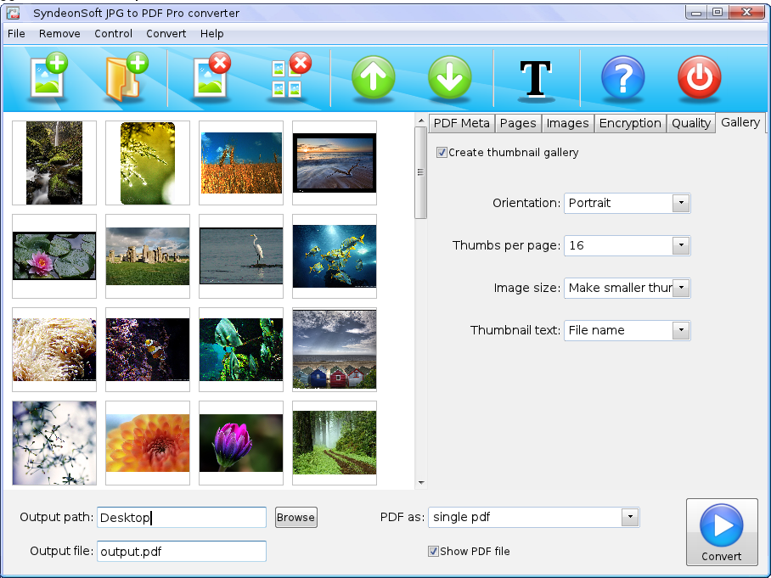Viewport: 771px width, 578px height.
Task: Open the Convert menu
Action: (166, 34)
